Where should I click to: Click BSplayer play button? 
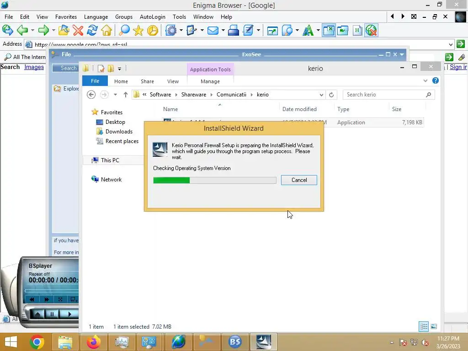[x=69, y=314]
